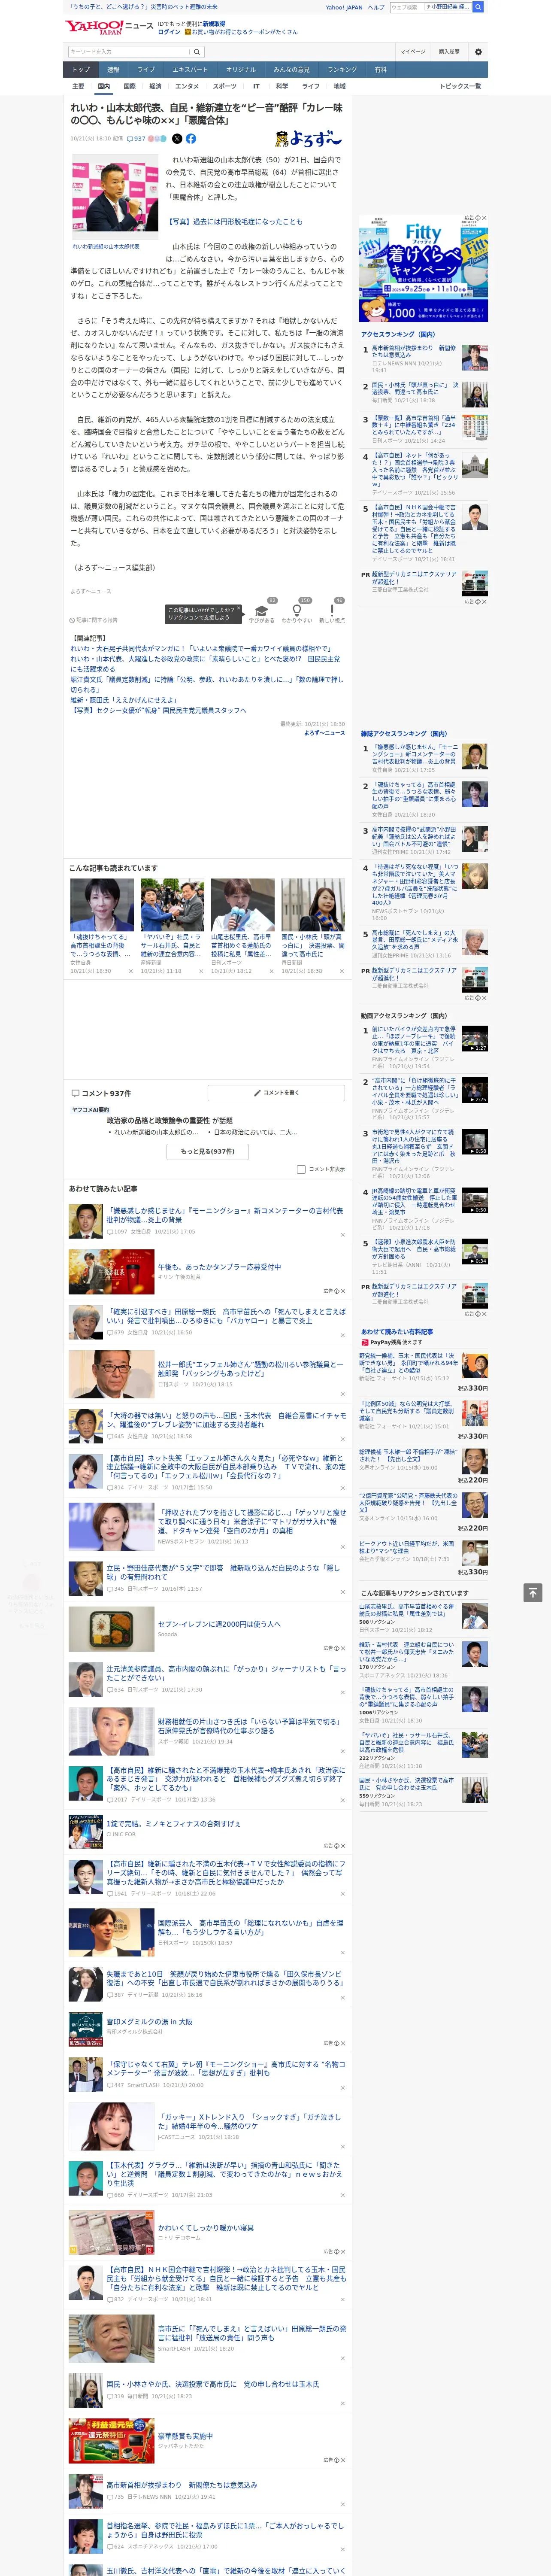
Task: Click the ログイン link in header
Action: click(169, 32)
